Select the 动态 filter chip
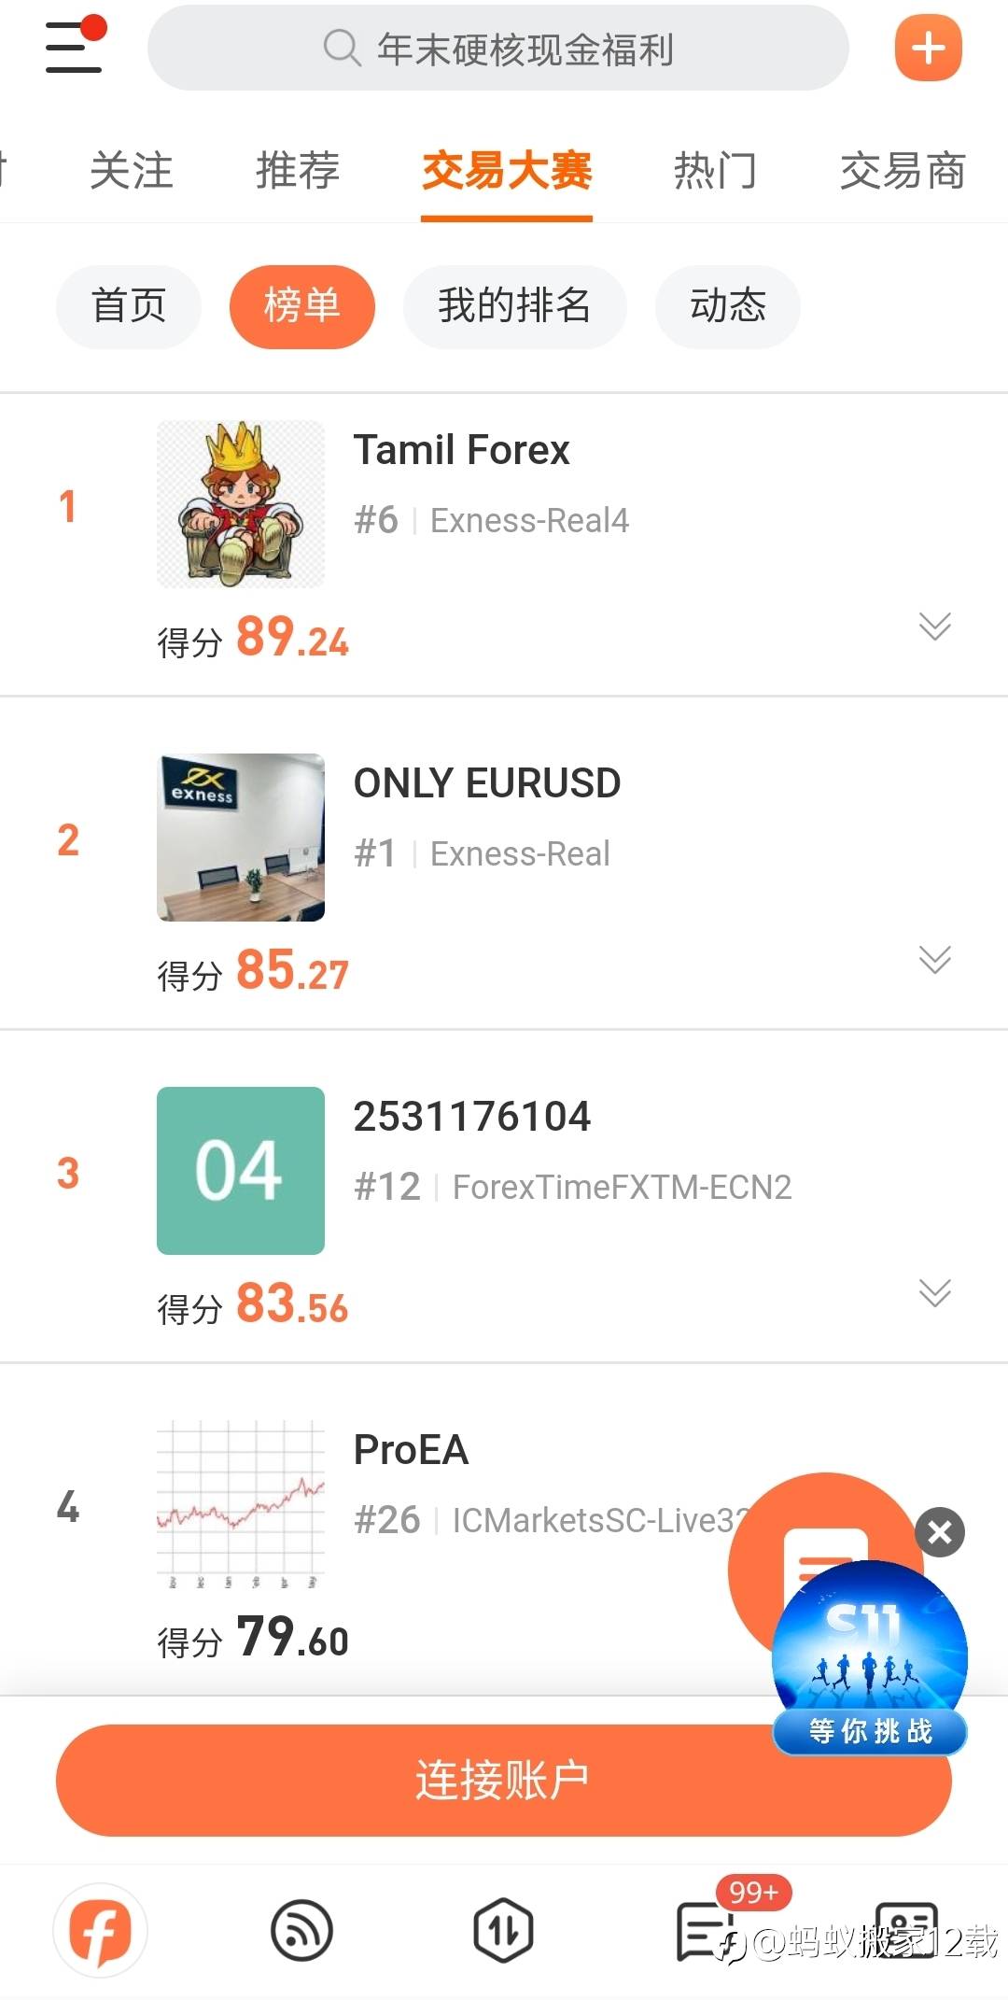1008x2000 pixels. point(728,306)
